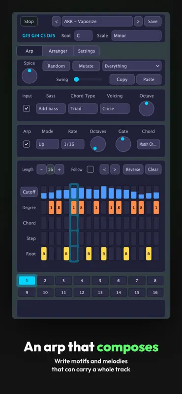Select pattern slot 4
The width and height of the screenshot is (182, 394).
click(82, 280)
